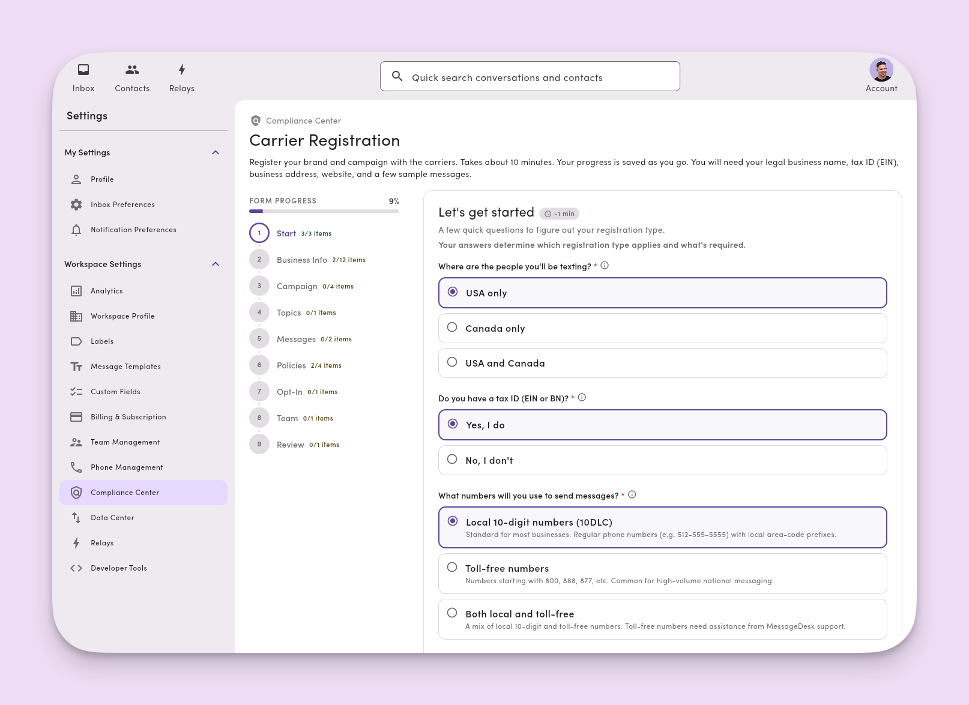The width and height of the screenshot is (969, 705).
Task: Select the Canada only radio option
Action: (663, 328)
